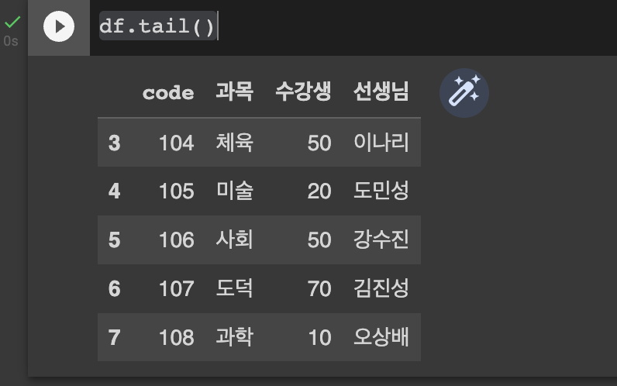Click 수강생 value 50 in 사회 row
The height and width of the screenshot is (386, 617).
tap(319, 240)
